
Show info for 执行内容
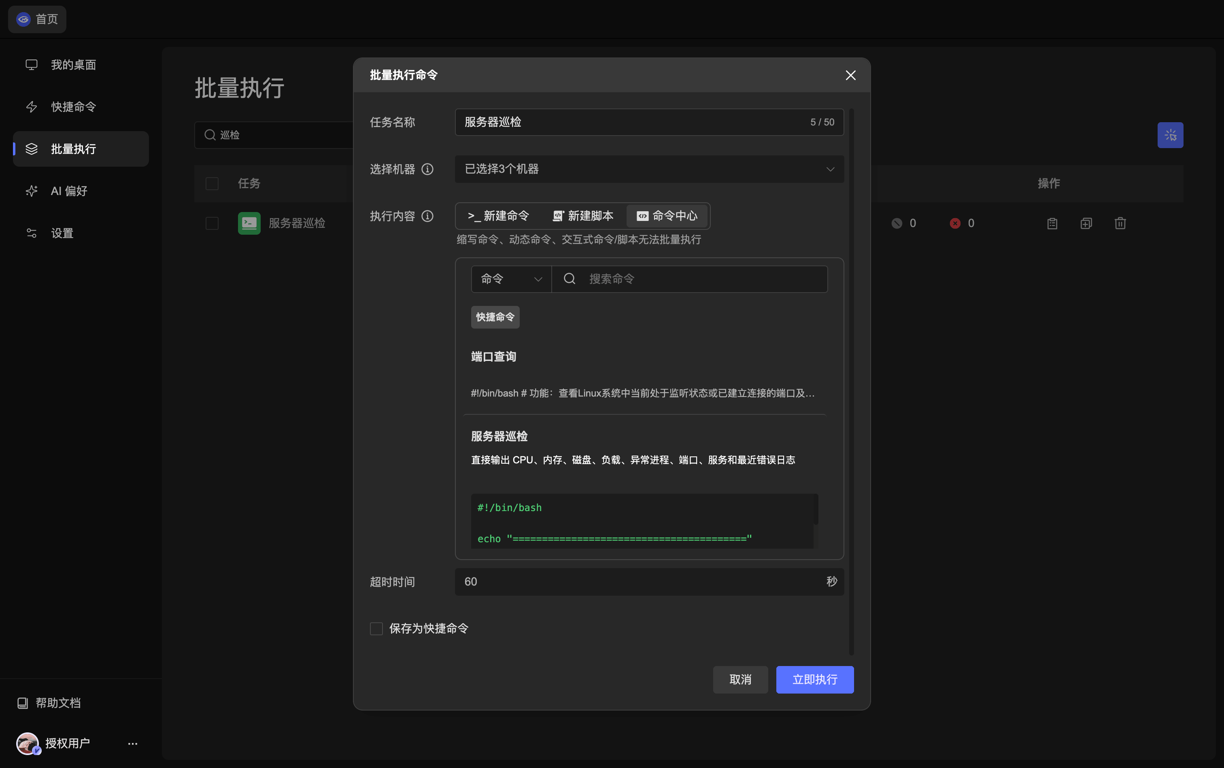(x=428, y=216)
